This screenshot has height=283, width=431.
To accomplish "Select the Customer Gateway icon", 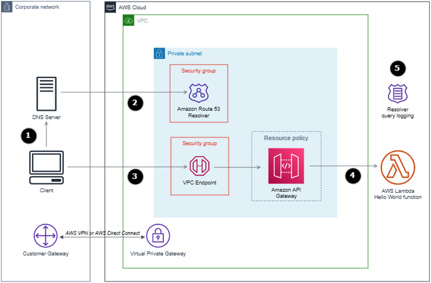I will pyautogui.click(x=45, y=236).
